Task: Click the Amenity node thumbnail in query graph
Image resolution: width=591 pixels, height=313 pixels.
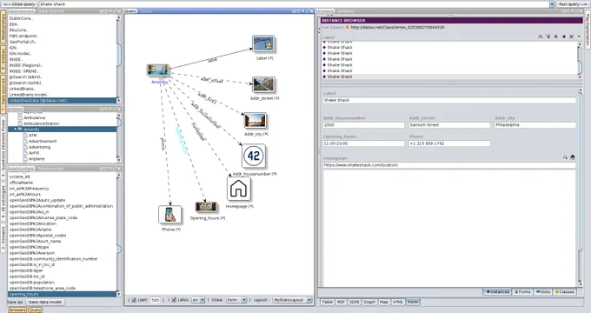Action: point(158,70)
